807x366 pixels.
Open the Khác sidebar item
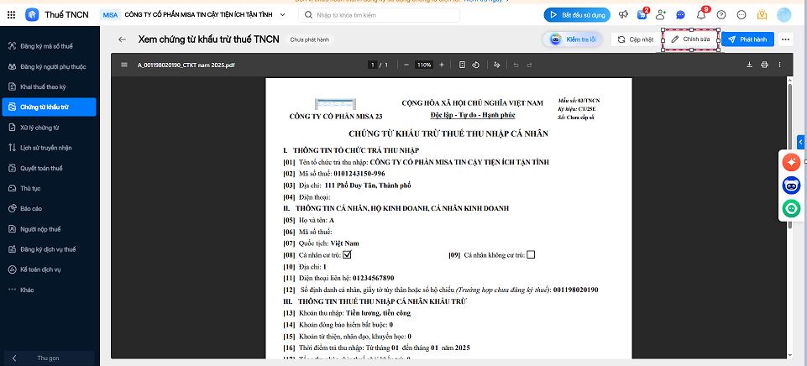[49, 290]
